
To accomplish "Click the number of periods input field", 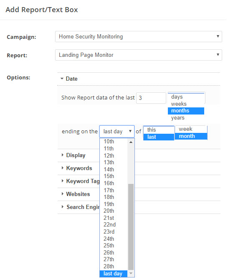I will [x=151, y=98].
